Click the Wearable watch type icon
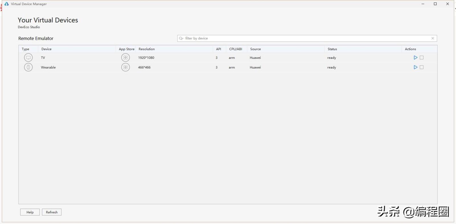 point(28,67)
